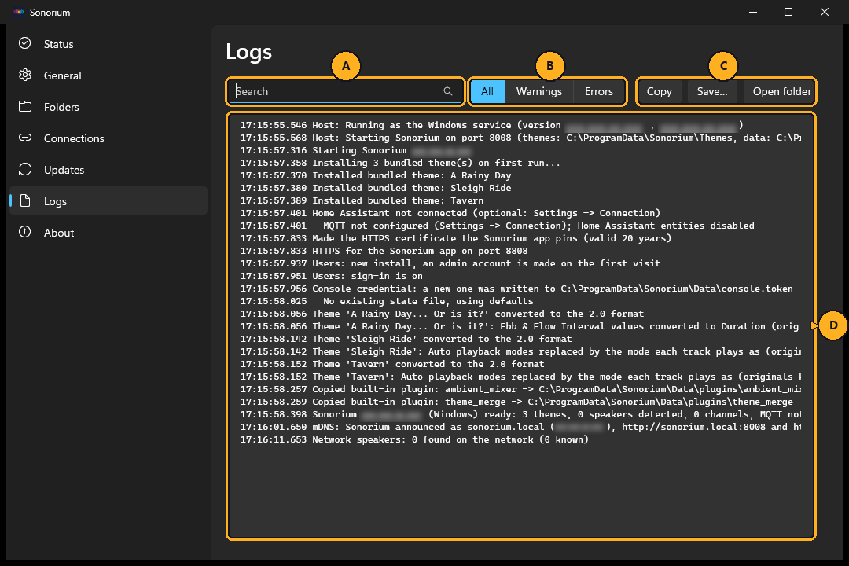This screenshot has height=566, width=849.
Task: Open the Folders section
Action: (108, 107)
